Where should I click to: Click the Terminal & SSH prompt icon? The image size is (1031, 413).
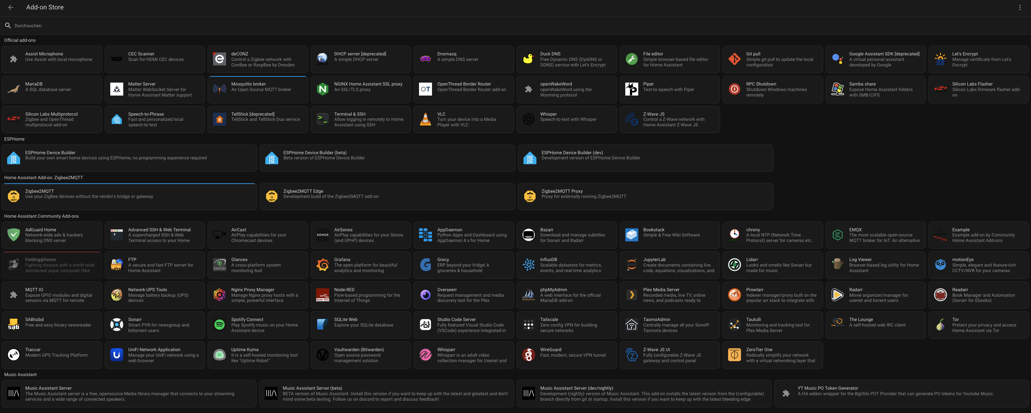(323, 119)
